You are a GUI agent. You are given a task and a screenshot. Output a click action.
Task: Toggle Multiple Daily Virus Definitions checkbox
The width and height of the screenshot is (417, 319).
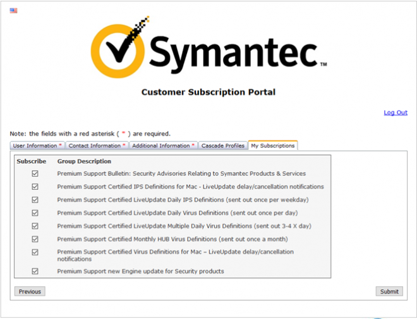coord(35,226)
